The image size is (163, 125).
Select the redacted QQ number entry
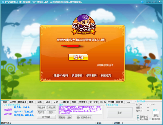[72, 46]
